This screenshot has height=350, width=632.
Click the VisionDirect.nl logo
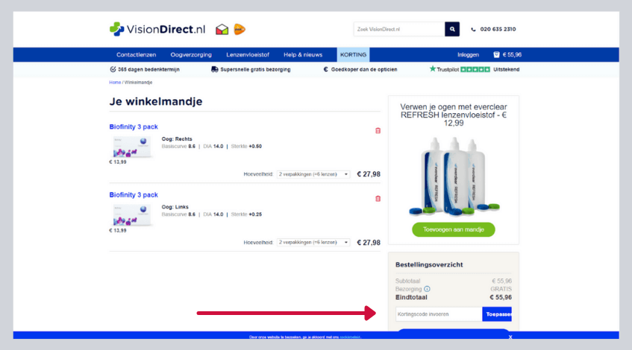(157, 30)
